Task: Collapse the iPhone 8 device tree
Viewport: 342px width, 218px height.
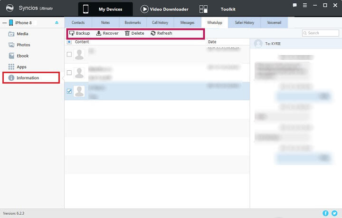Action: pos(4,22)
